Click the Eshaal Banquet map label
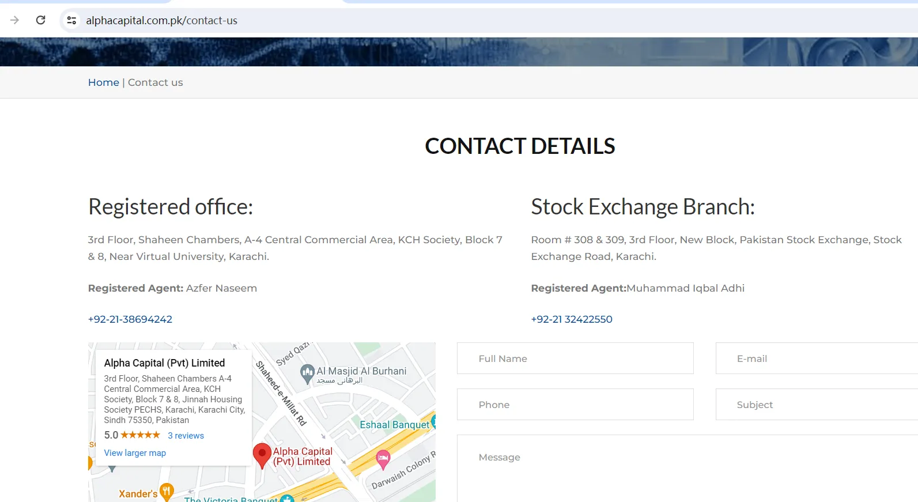918x502 pixels. click(x=395, y=425)
